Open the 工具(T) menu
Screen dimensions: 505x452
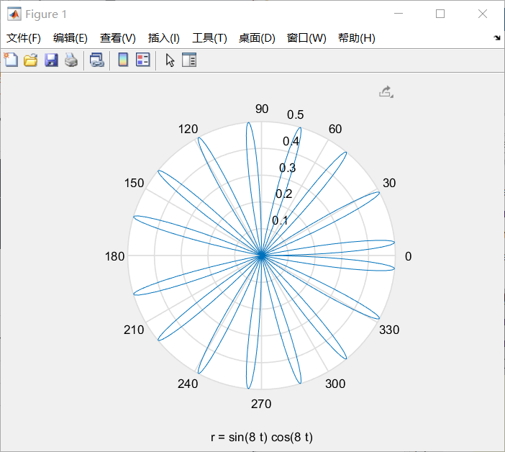[x=209, y=38]
